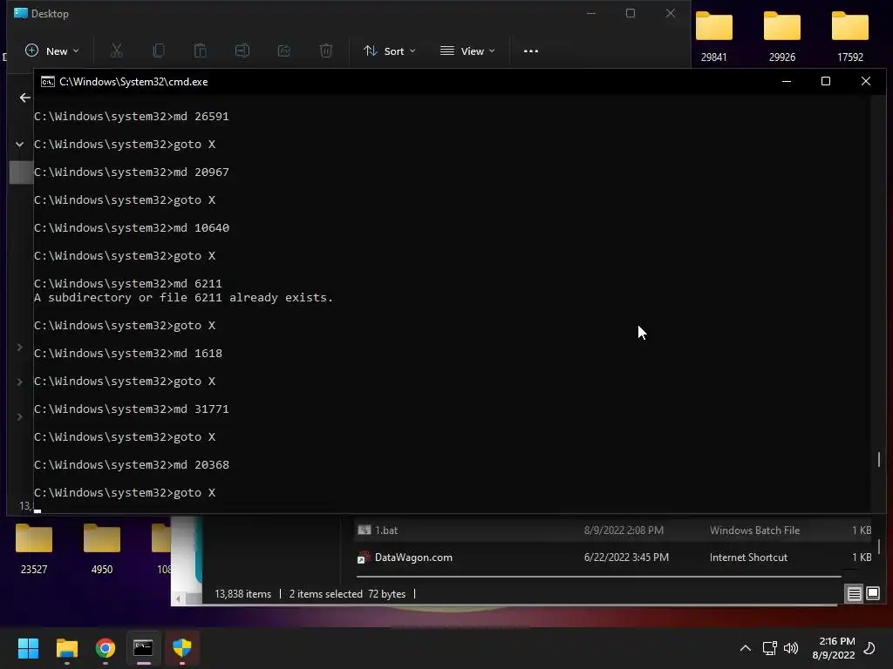
Task: Click the Rename icon in Explorer toolbar
Action: tap(242, 51)
